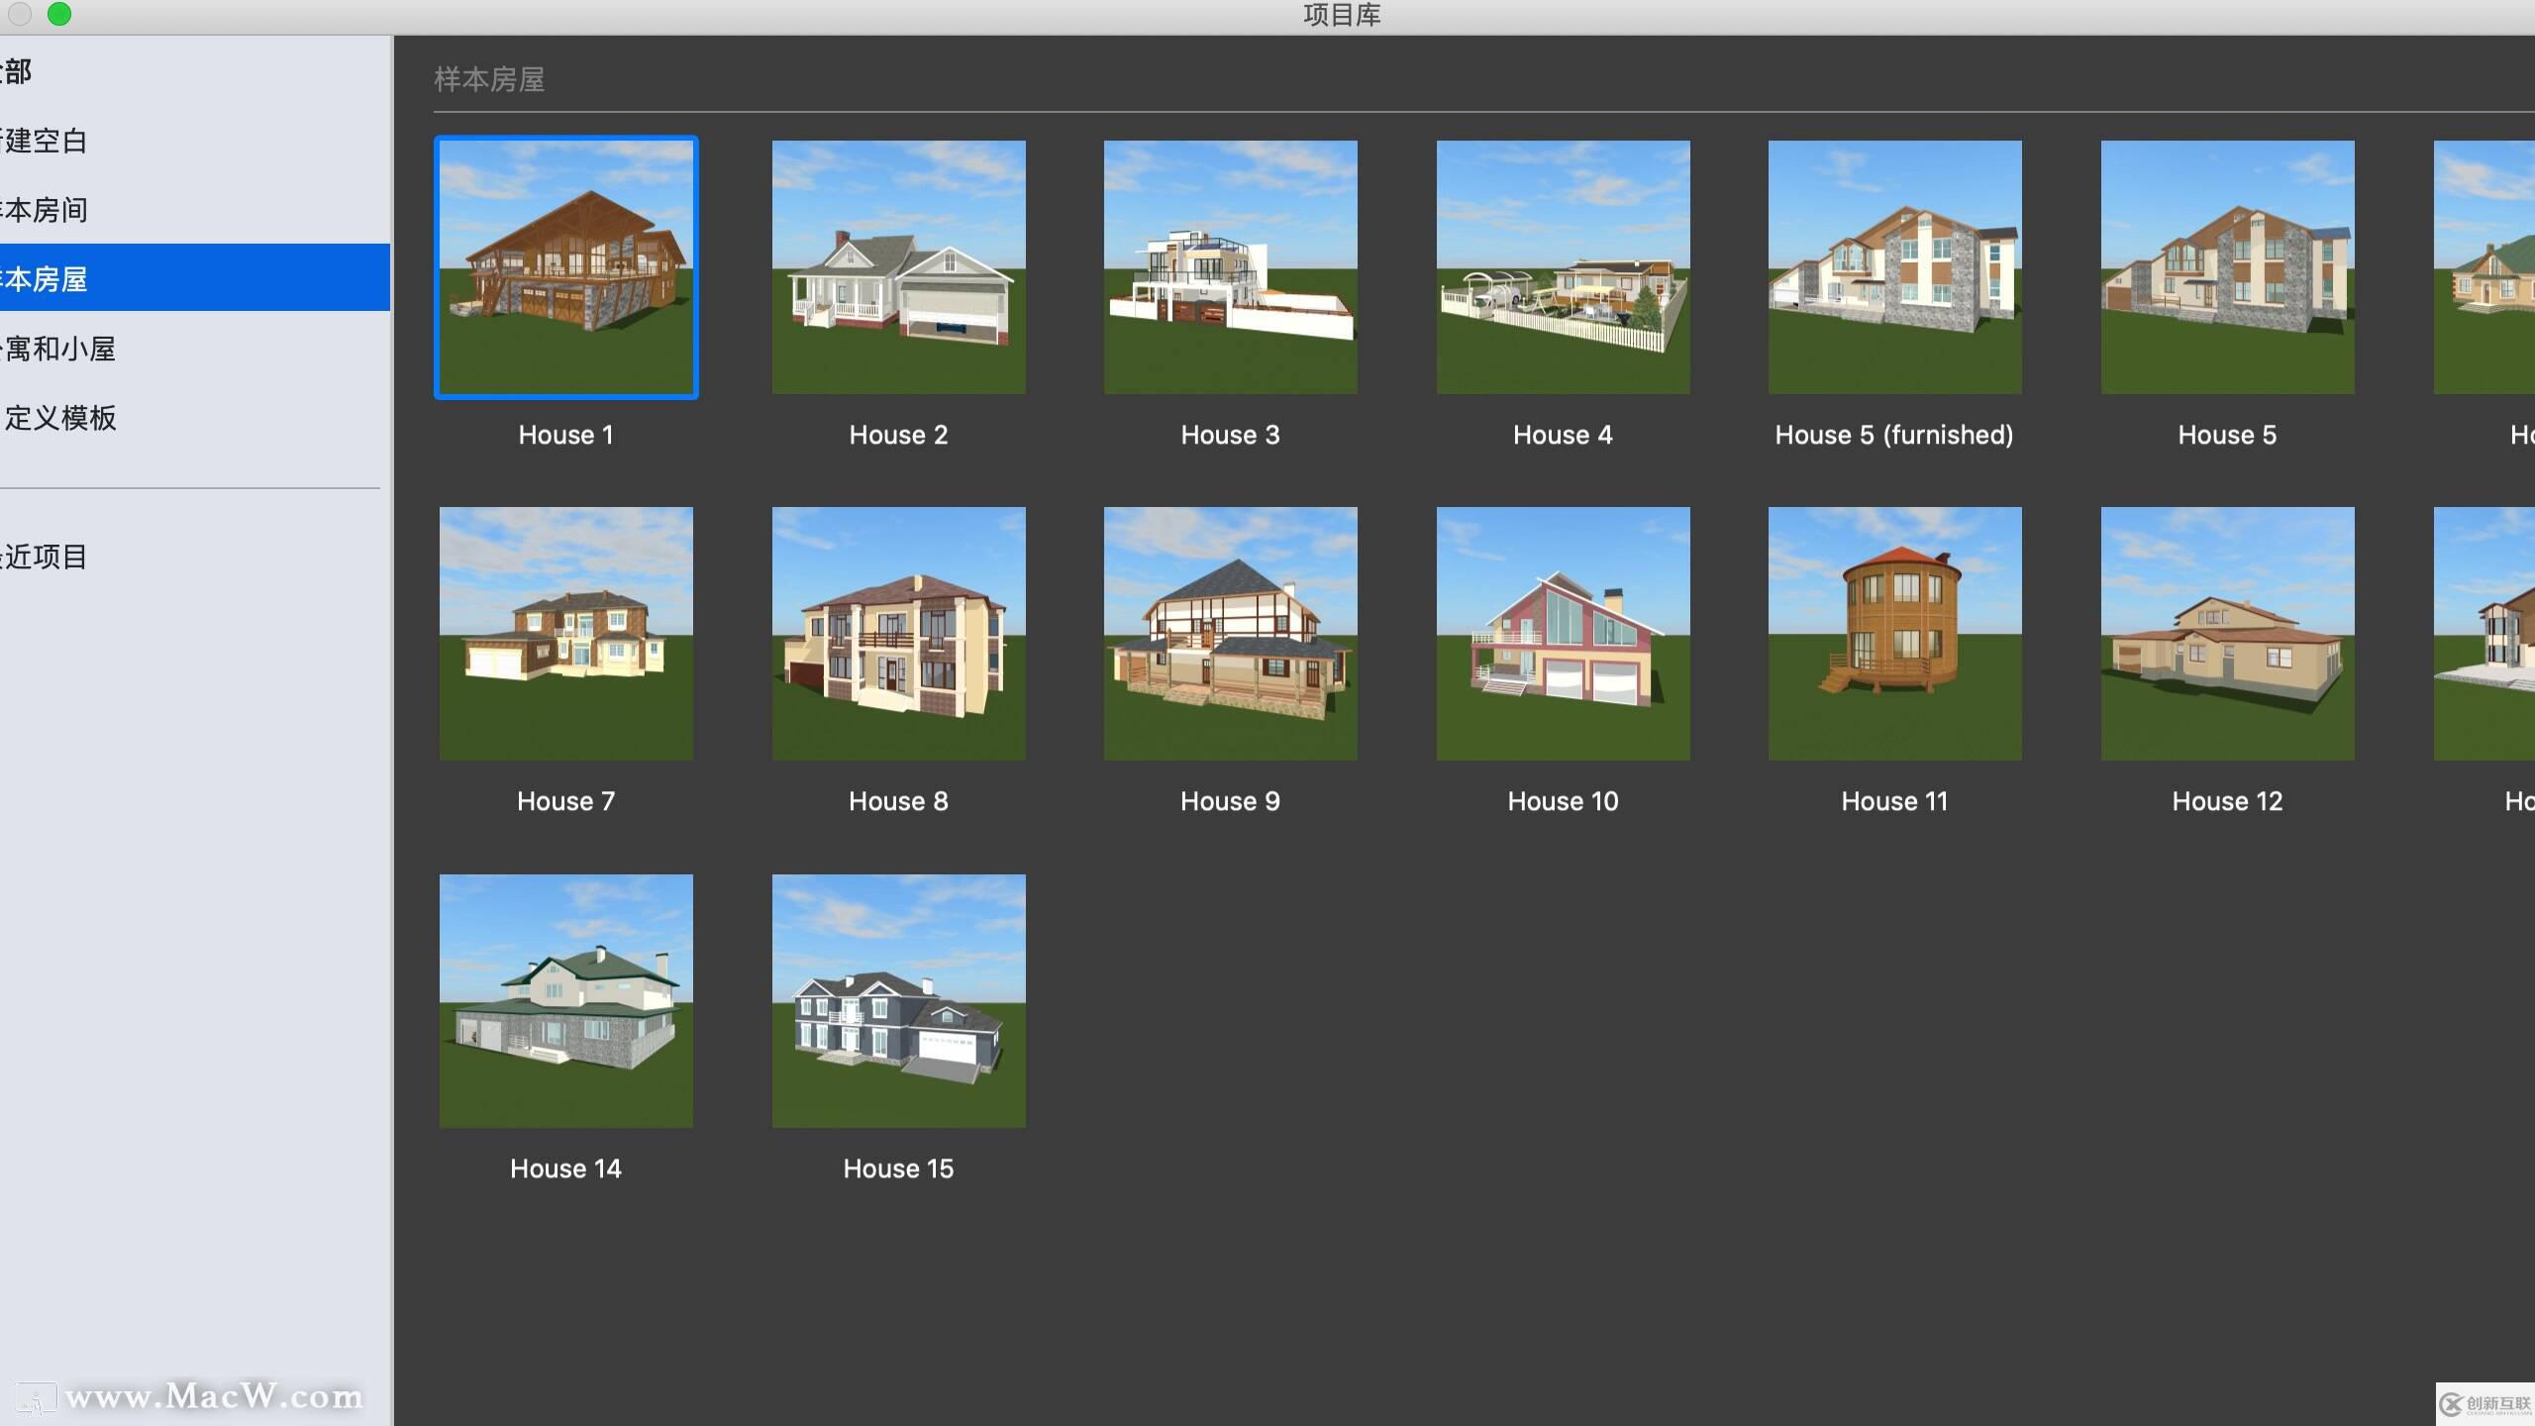Select House 12 single-story sample
Image resolution: width=2535 pixels, height=1426 pixels.
point(2227,633)
